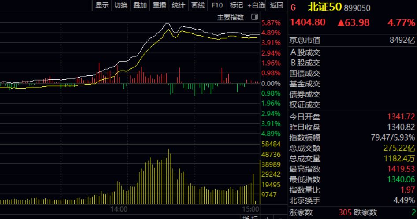This screenshot has height=219, width=417.
Task: Click 昨日收盘 label
Action: point(305,127)
